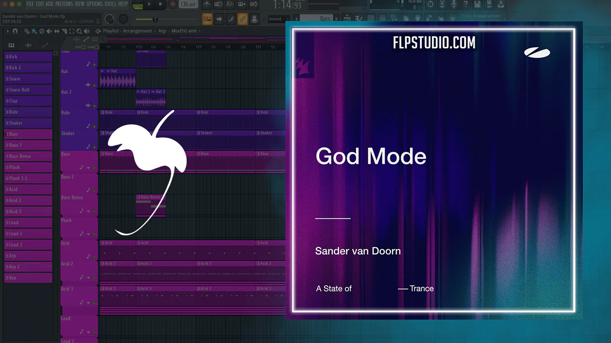Open the Arp pattern breadcrumb
Screen dimensions: 611x343
click(162, 31)
